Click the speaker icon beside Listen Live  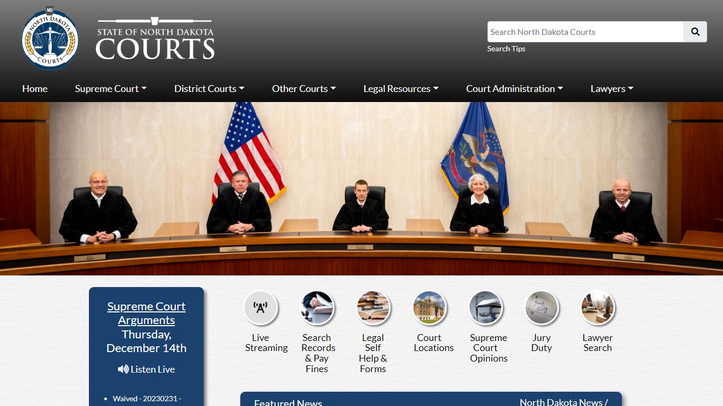tap(123, 369)
